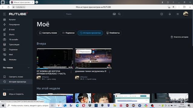Open the faces thumbnail under На этой неделе

click(93, 98)
